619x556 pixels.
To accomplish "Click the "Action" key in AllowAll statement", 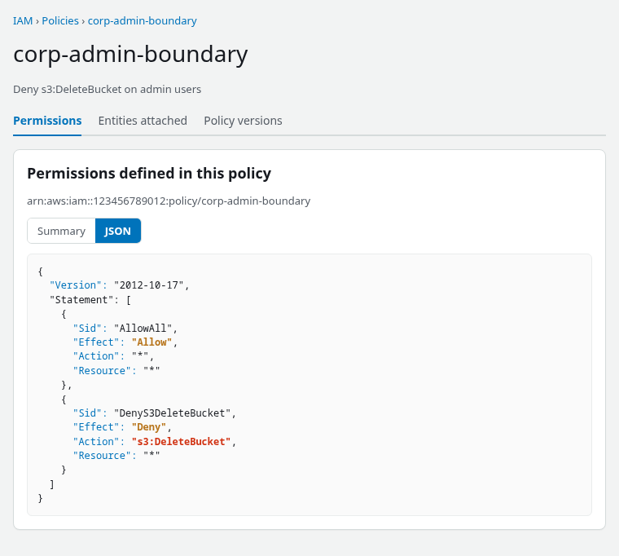I will (96, 356).
